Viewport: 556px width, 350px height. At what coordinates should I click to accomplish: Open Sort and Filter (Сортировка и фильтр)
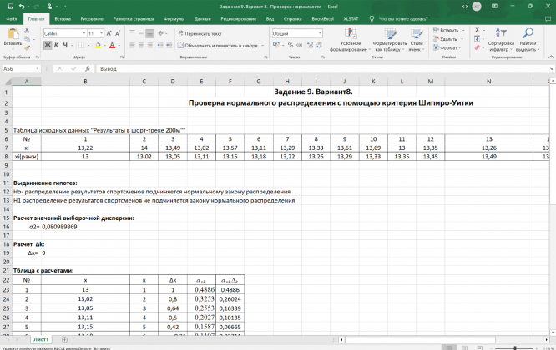click(x=502, y=40)
